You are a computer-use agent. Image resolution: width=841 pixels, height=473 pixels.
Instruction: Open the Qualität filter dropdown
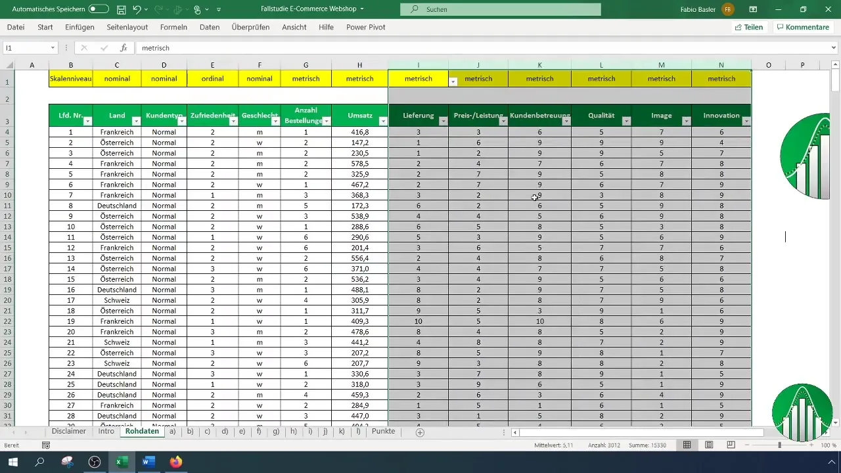[626, 121]
